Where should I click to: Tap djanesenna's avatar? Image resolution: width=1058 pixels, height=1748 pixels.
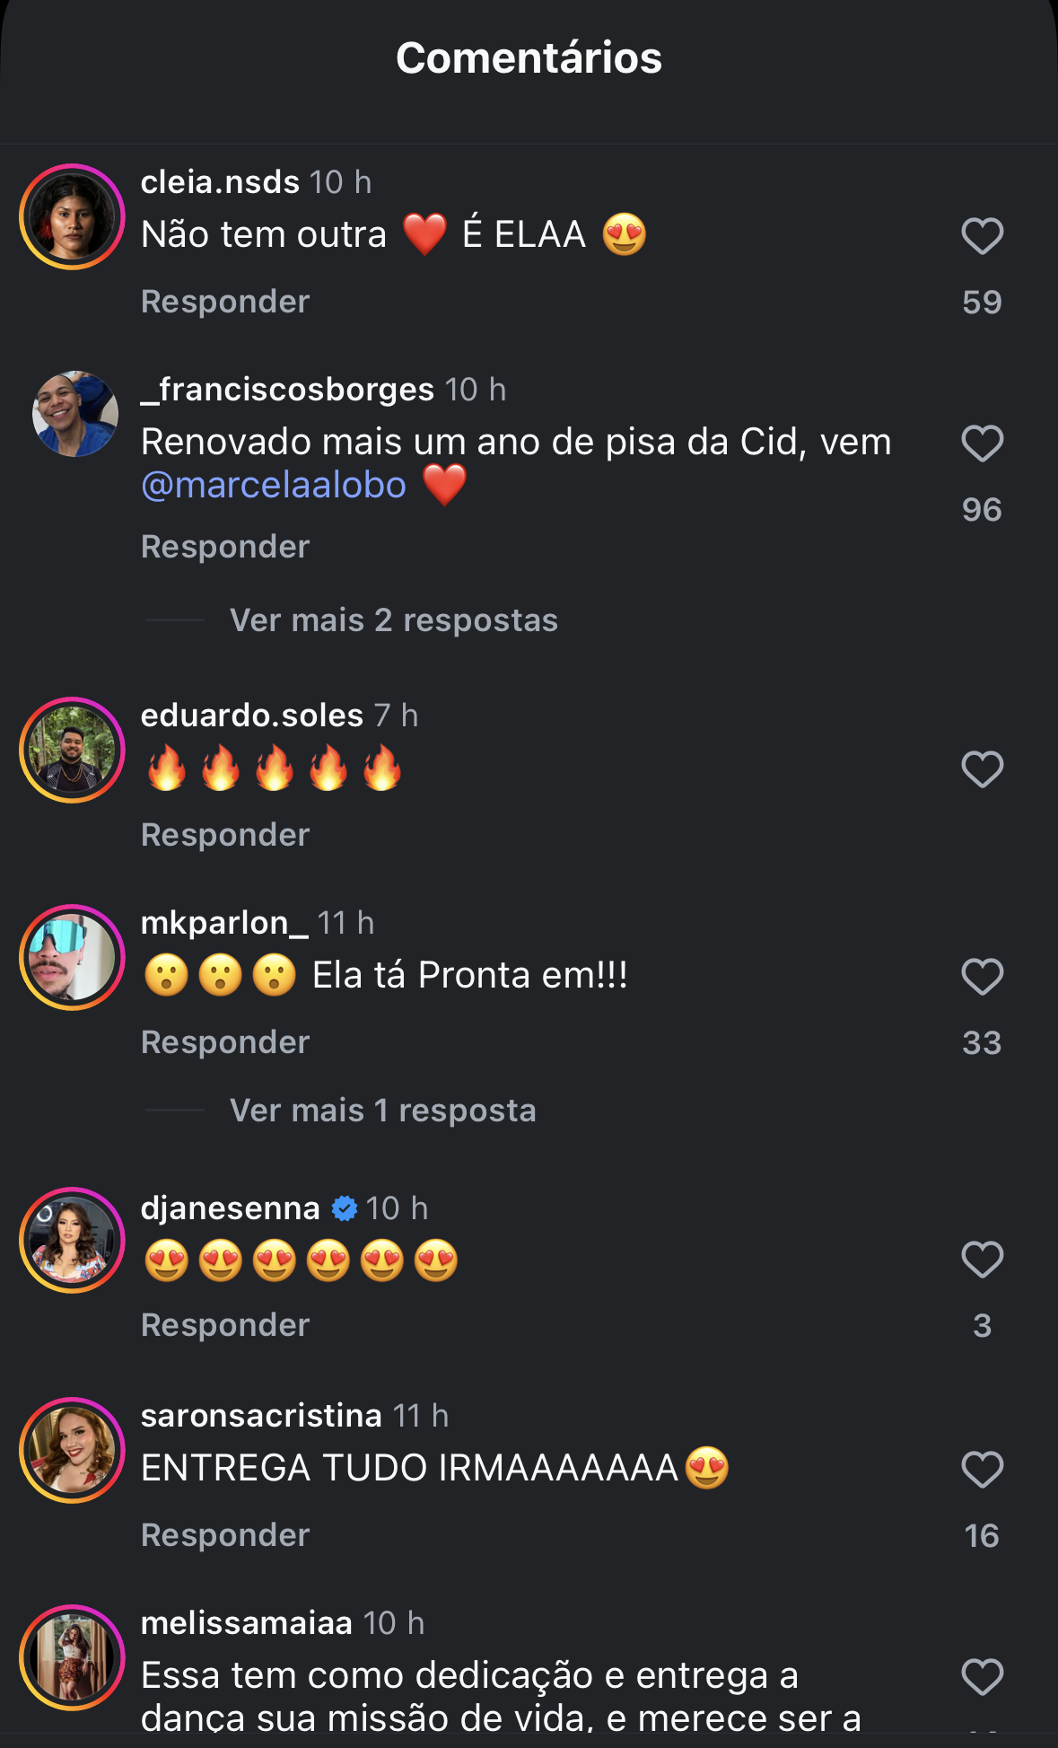coord(72,1241)
